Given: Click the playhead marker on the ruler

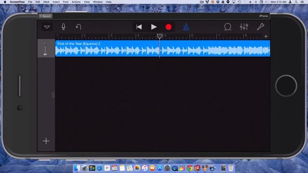Looking at the screenshot, I should tap(159, 36).
